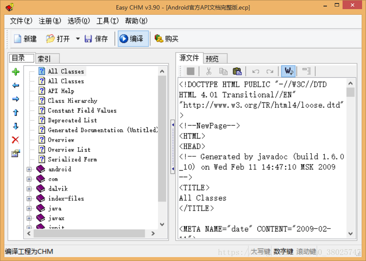This screenshot has width=366, height=261.
Task: Open the 工具(T) menu
Action: (x=107, y=21)
